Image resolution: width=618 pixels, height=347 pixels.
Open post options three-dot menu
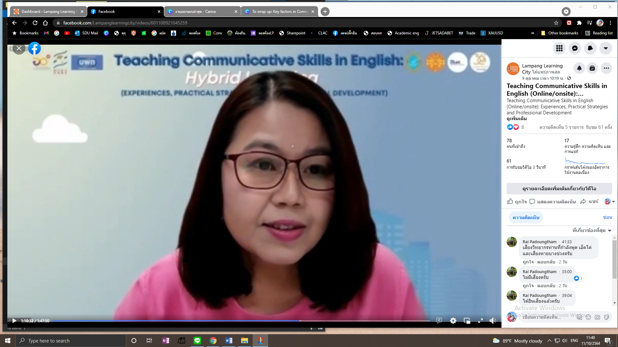coord(606,68)
